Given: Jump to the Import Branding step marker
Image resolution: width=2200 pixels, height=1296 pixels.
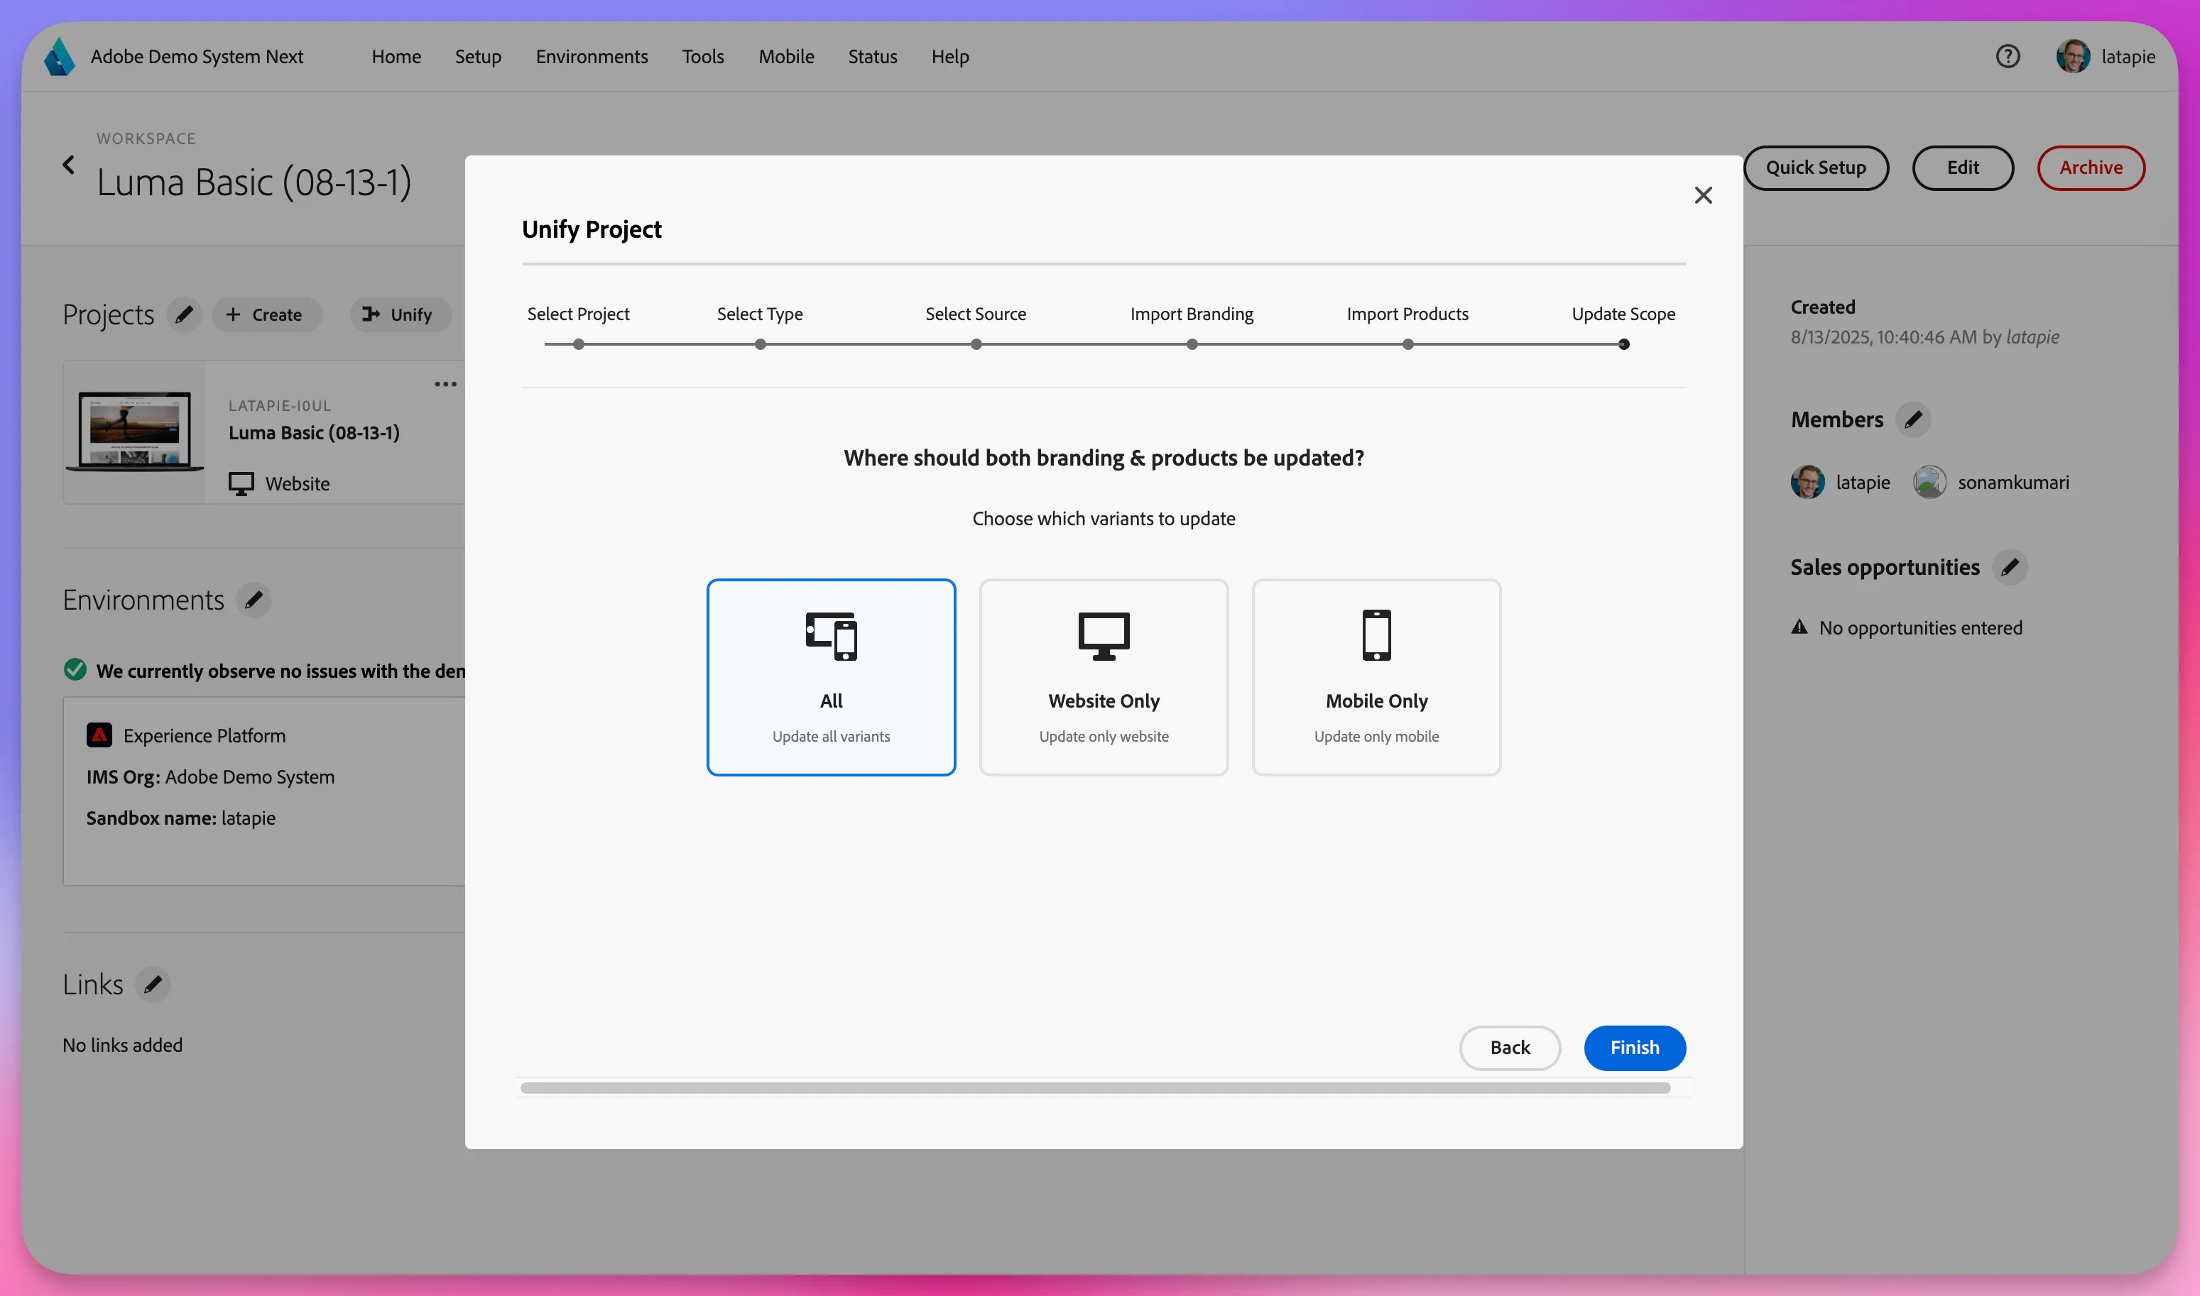Looking at the screenshot, I should click(1192, 344).
